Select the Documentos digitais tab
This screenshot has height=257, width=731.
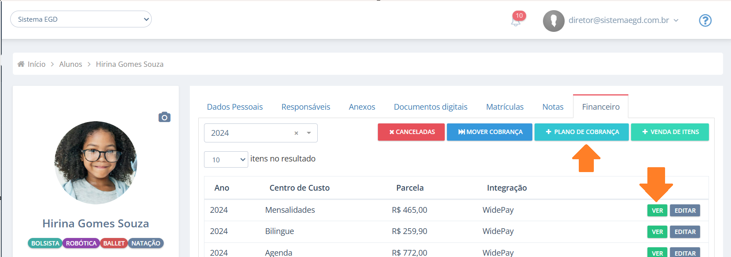(x=431, y=107)
